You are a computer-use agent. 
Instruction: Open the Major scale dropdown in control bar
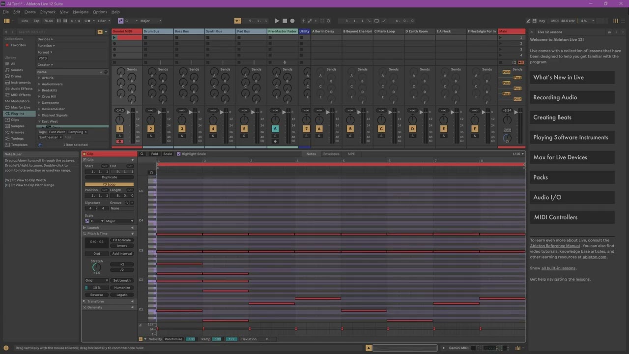tap(150, 21)
